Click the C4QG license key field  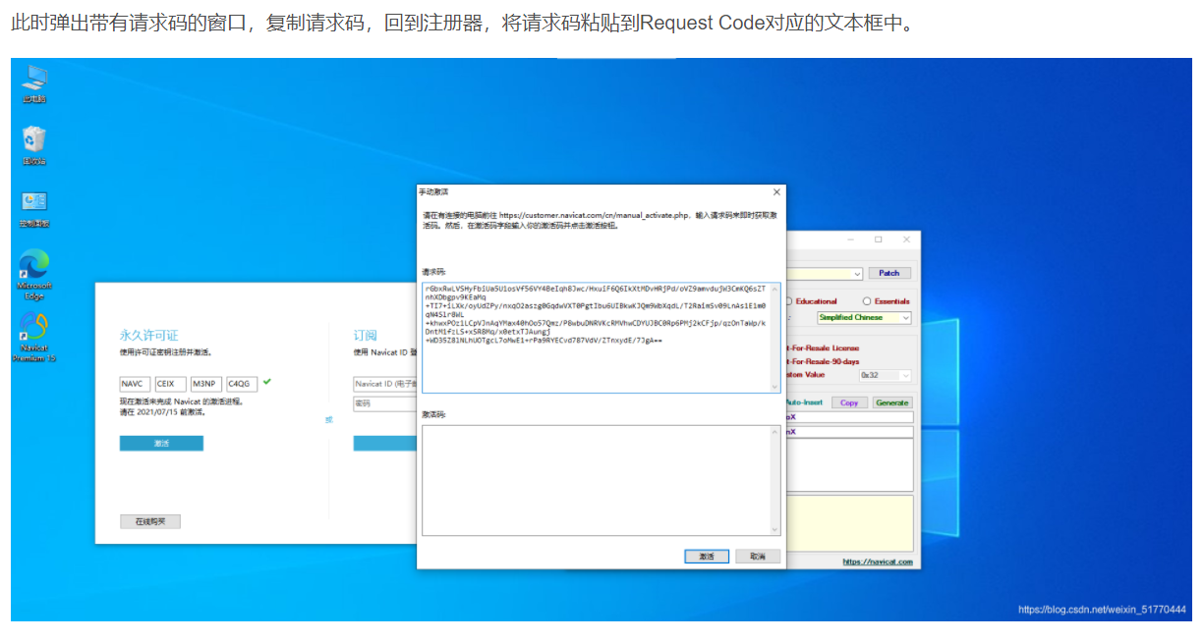(242, 384)
